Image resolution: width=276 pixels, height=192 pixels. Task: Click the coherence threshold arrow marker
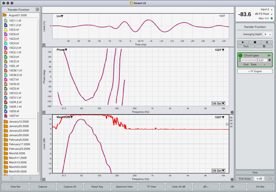coord(227,124)
